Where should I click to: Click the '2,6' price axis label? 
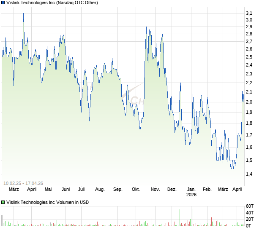click(249, 49)
